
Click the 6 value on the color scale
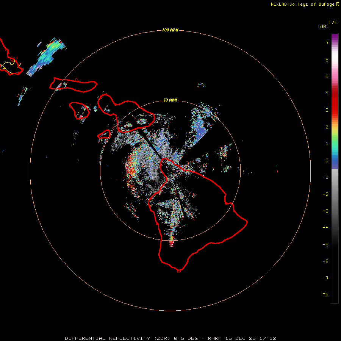tap(327, 59)
